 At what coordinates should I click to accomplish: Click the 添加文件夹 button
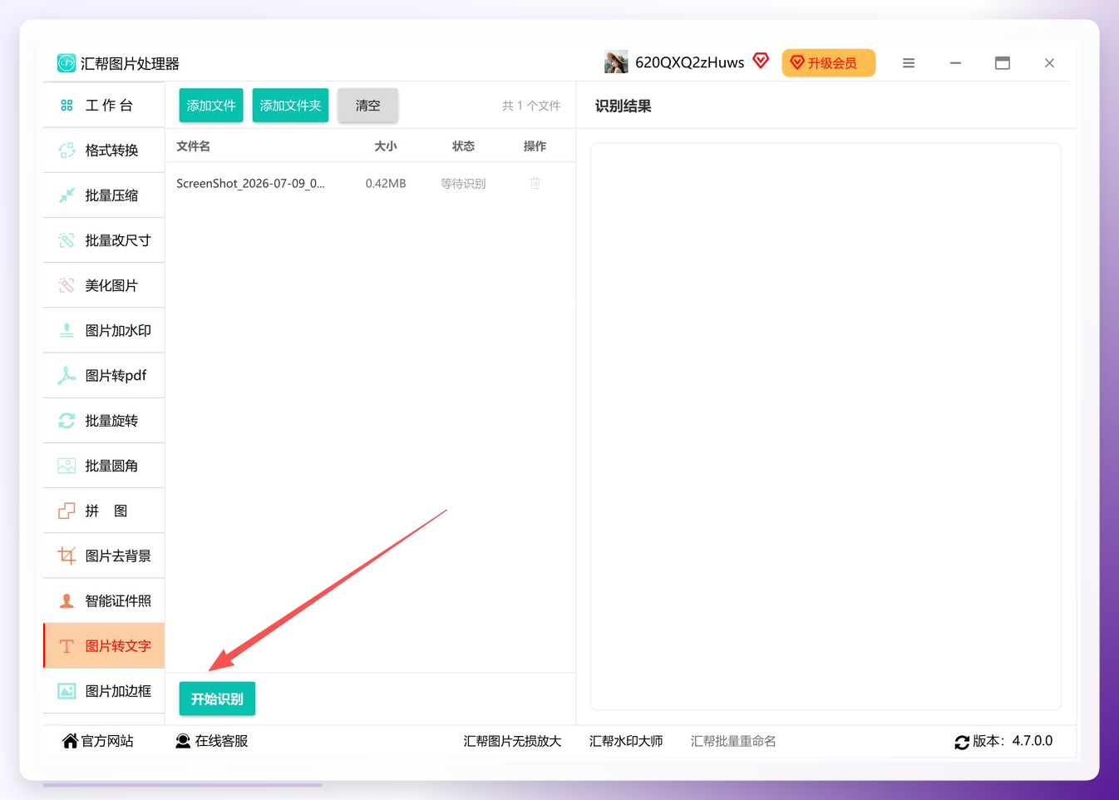coord(290,106)
